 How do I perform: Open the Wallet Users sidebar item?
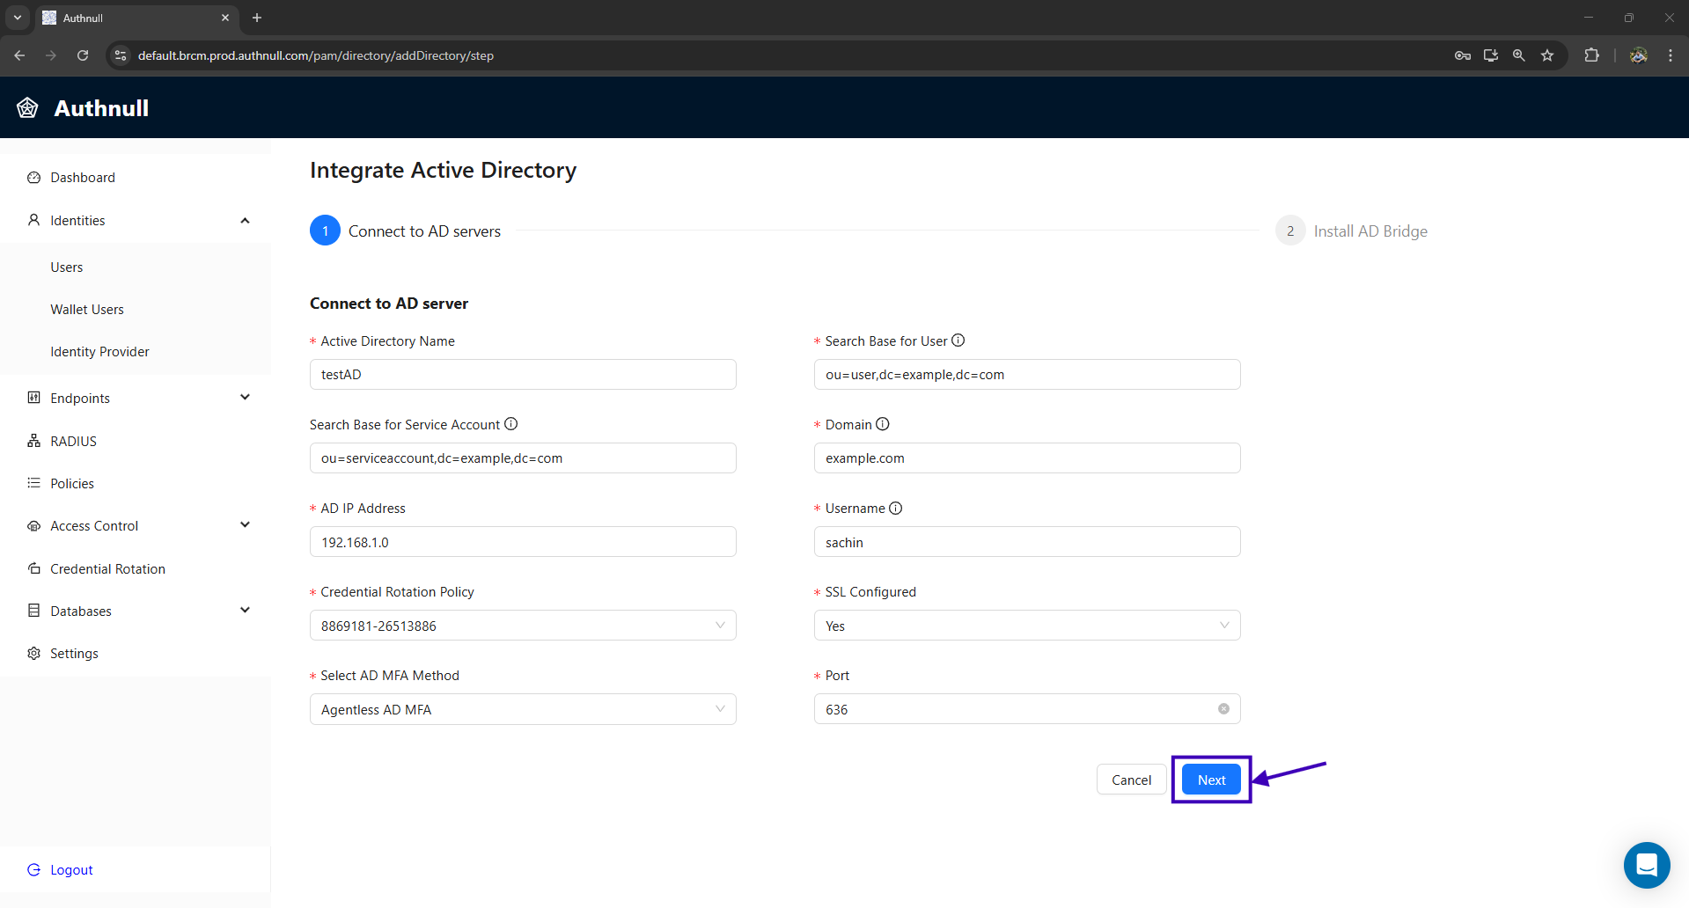(x=87, y=310)
